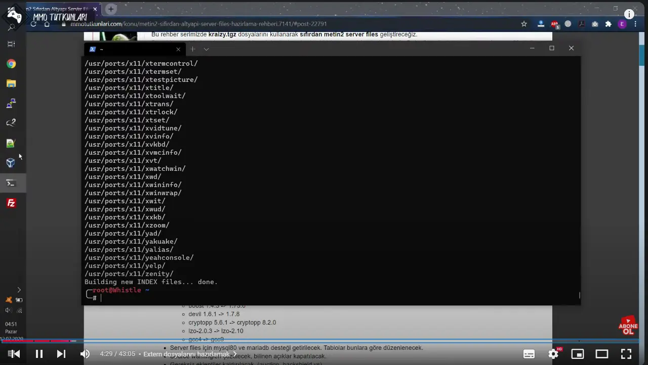Open the terminal new tab dropdown
Screen dimensions: 648x365
(x=206, y=49)
